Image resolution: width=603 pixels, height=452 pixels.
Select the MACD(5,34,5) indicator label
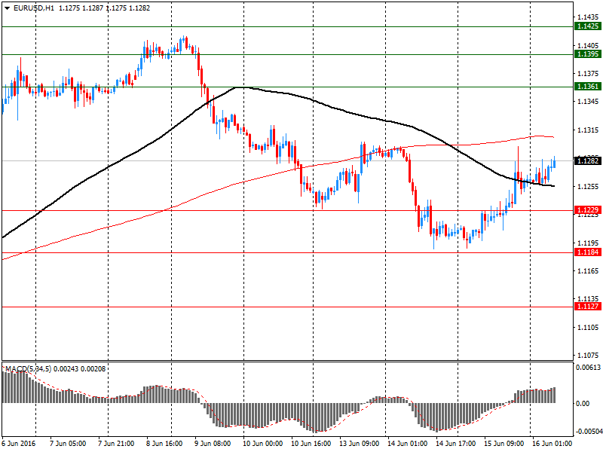point(28,369)
